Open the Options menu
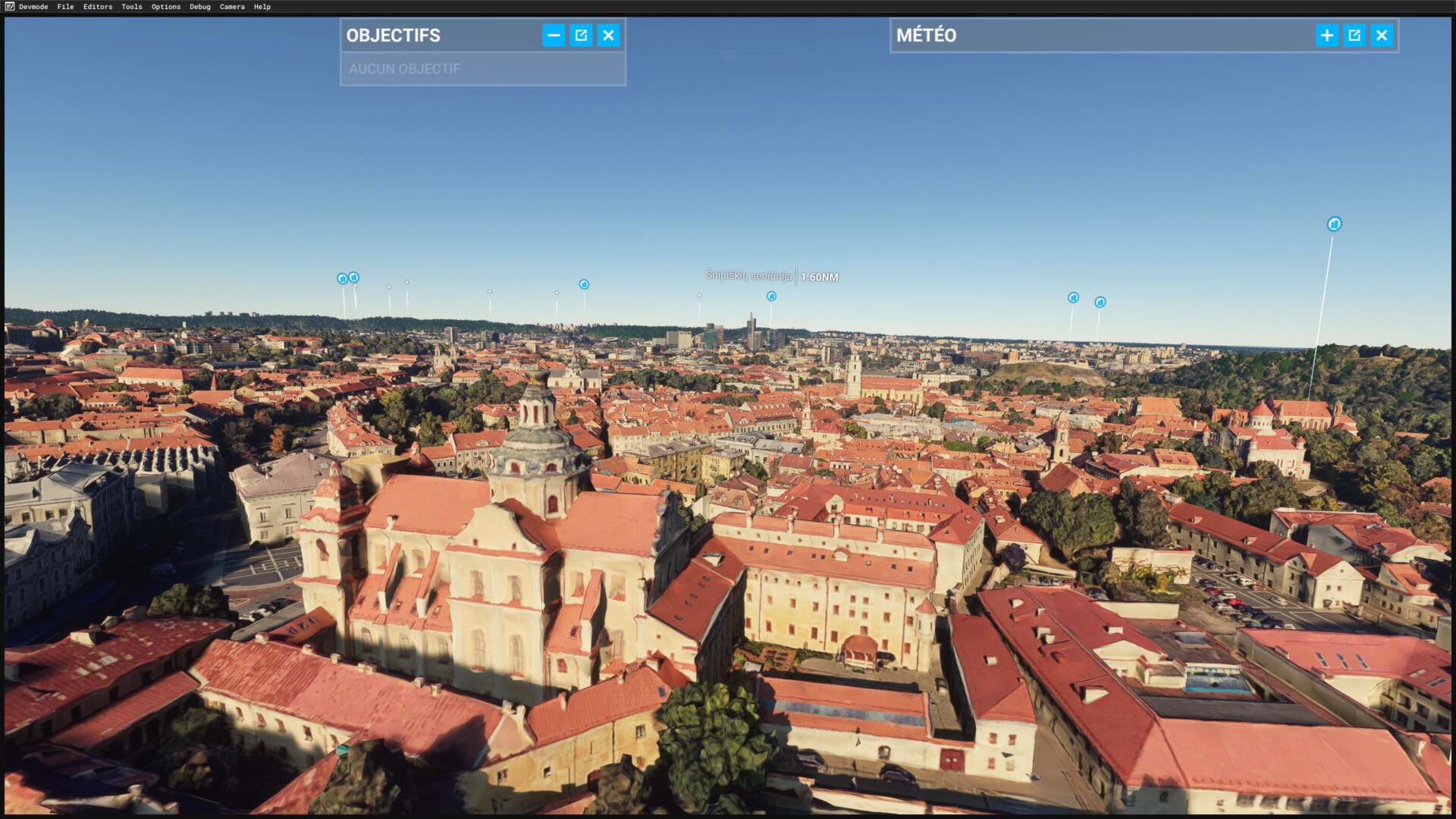Screen dimensions: 1456x819 [x=166, y=7]
